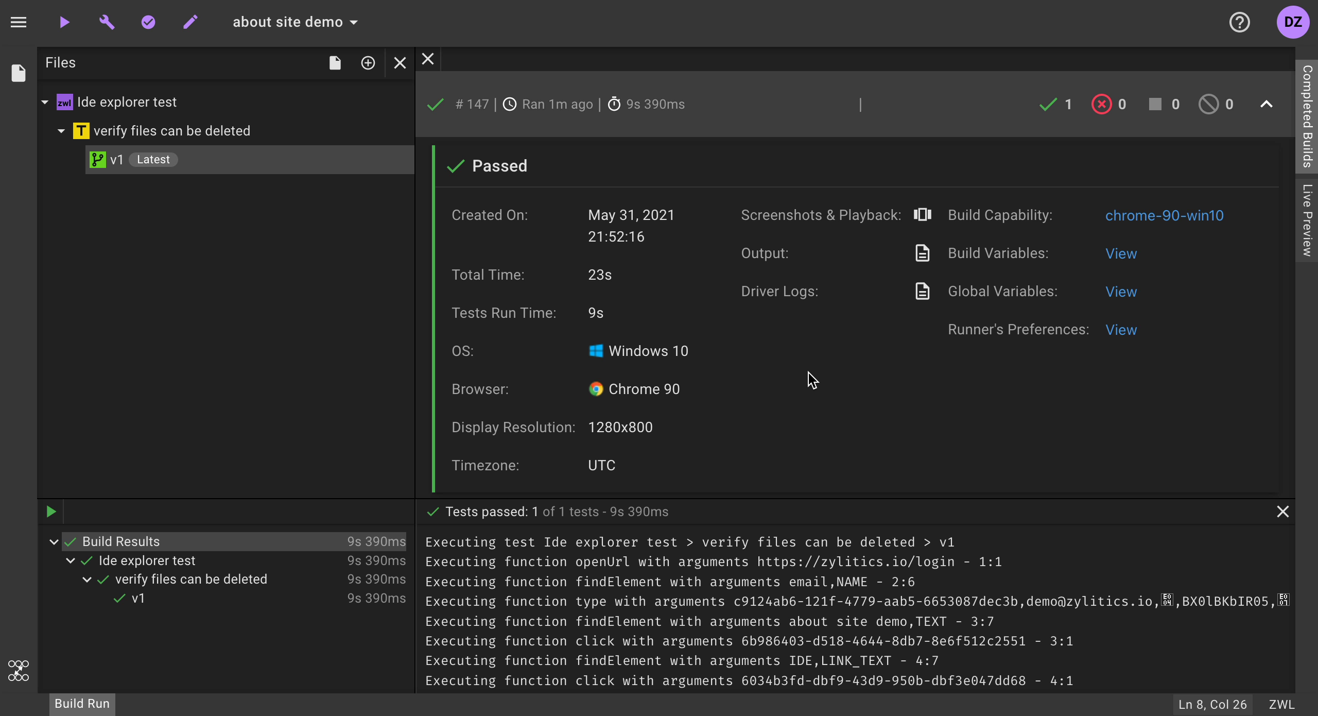Click the new file icon in Files panel

pyautogui.click(x=335, y=63)
